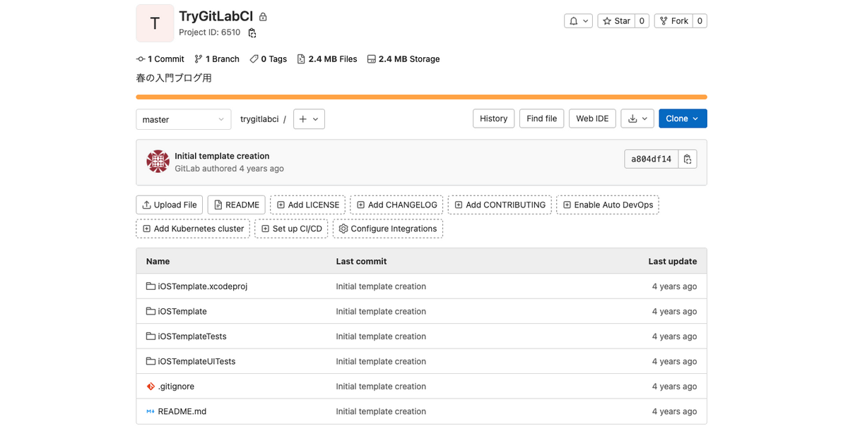The width and height of the screenshot is (848, 431).
Task: Click Enable Auto DevOps
Action: pos(608,205)
